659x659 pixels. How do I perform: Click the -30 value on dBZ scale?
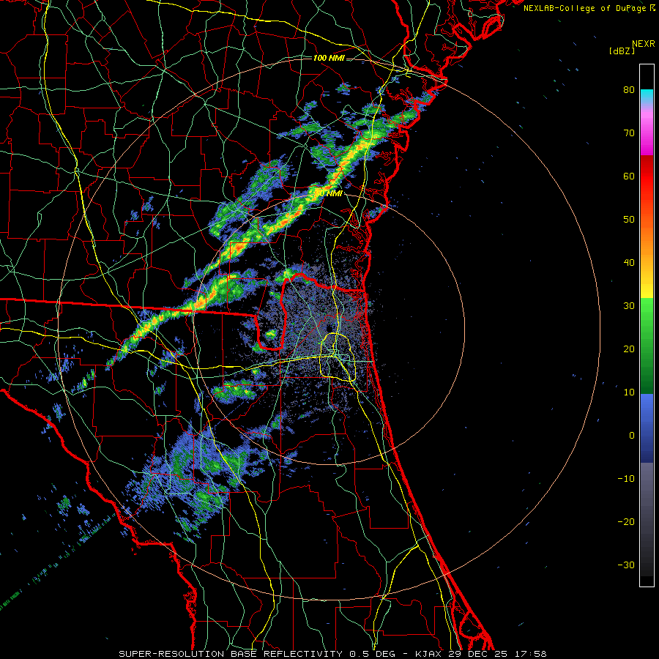(x=626, y=565)
